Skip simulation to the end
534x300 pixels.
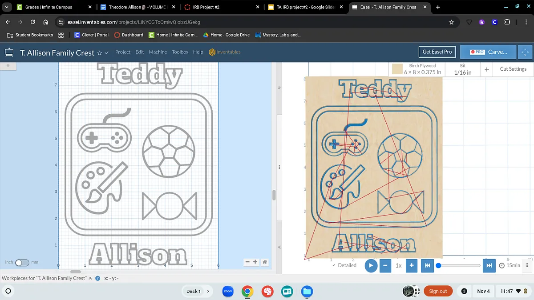click(489, 265)
